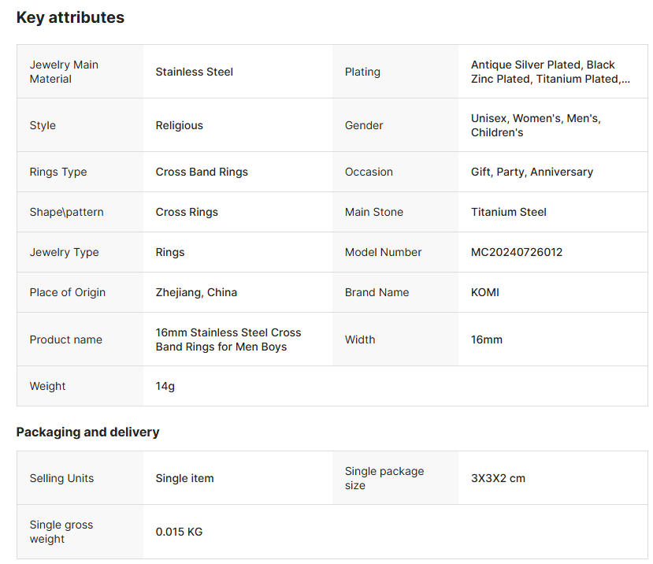Viewport: 653px width, 564px height.
Task: Click model number MC20240726012
Action: [x=517, y=252]
